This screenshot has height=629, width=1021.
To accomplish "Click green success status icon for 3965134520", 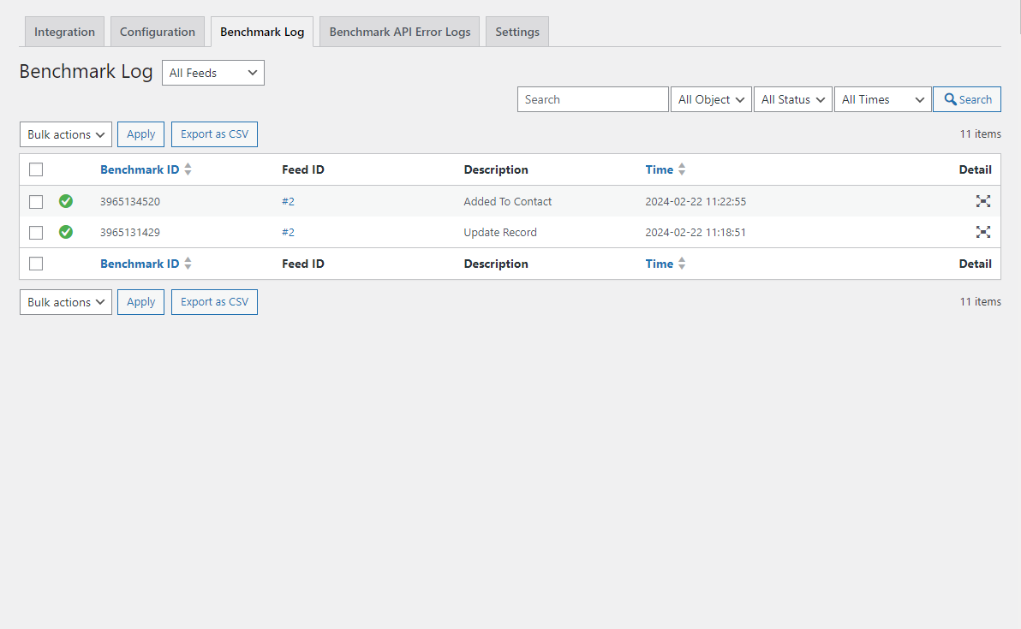I will [x=66, y=201].
